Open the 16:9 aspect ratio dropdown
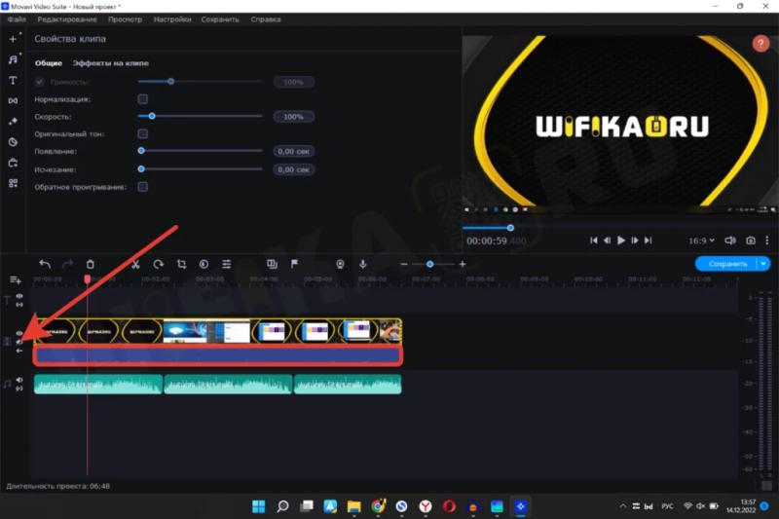 click(x=702, y=240)
